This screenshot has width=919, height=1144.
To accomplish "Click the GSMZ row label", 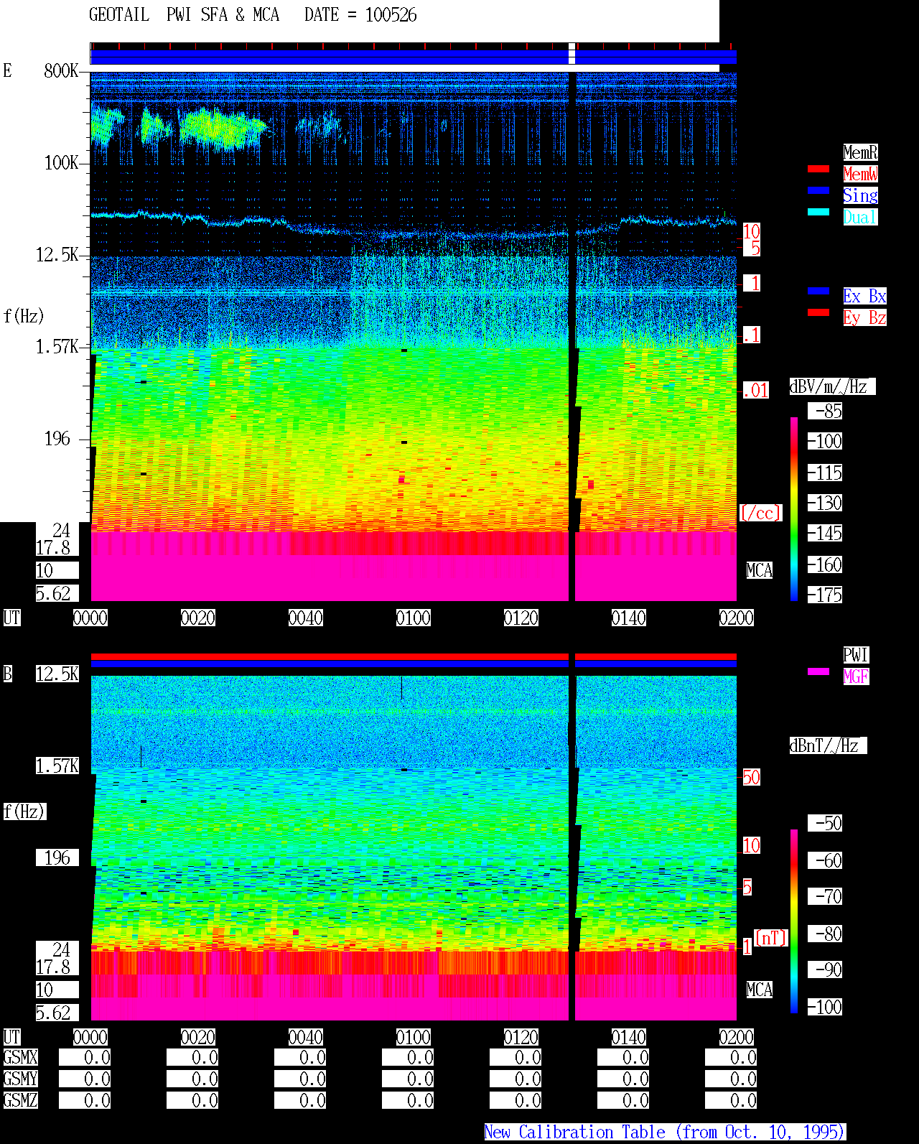I will [x=20, y=1100].
